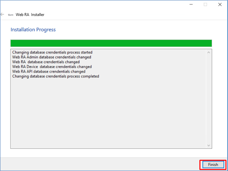Select 'Web RA API database' log line

pos(49,71)
